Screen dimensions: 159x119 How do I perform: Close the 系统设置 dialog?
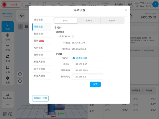point(126,10)
